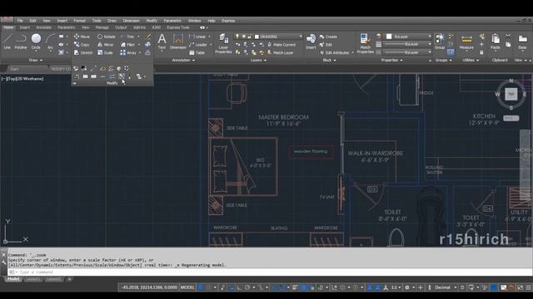Select the Arc tool

pos(50,42)
